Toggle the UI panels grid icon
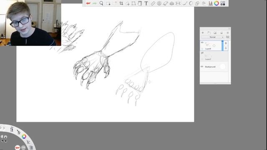This screenshot has width=267, height=150. pos(223,3)
